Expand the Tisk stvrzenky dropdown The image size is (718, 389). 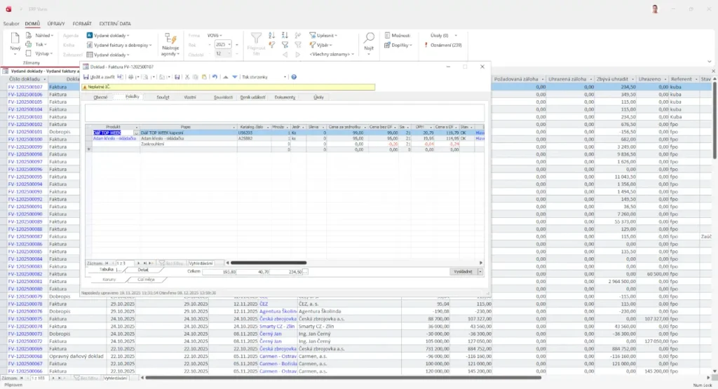click(x=285, y=77)
